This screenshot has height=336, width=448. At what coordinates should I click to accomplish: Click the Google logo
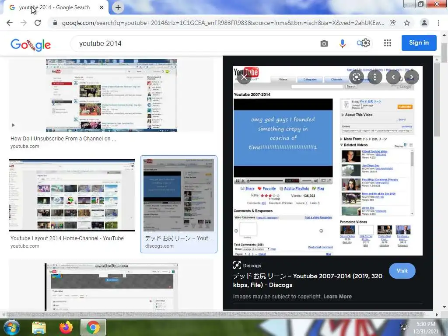31,45
